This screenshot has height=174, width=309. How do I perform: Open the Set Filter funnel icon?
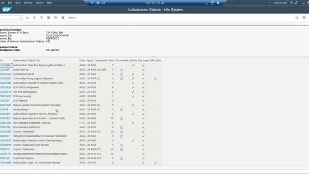pyautogui.click(x=42, y=18)
